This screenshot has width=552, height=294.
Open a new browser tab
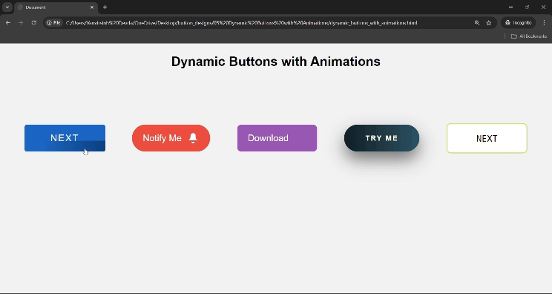coord(105,7)
